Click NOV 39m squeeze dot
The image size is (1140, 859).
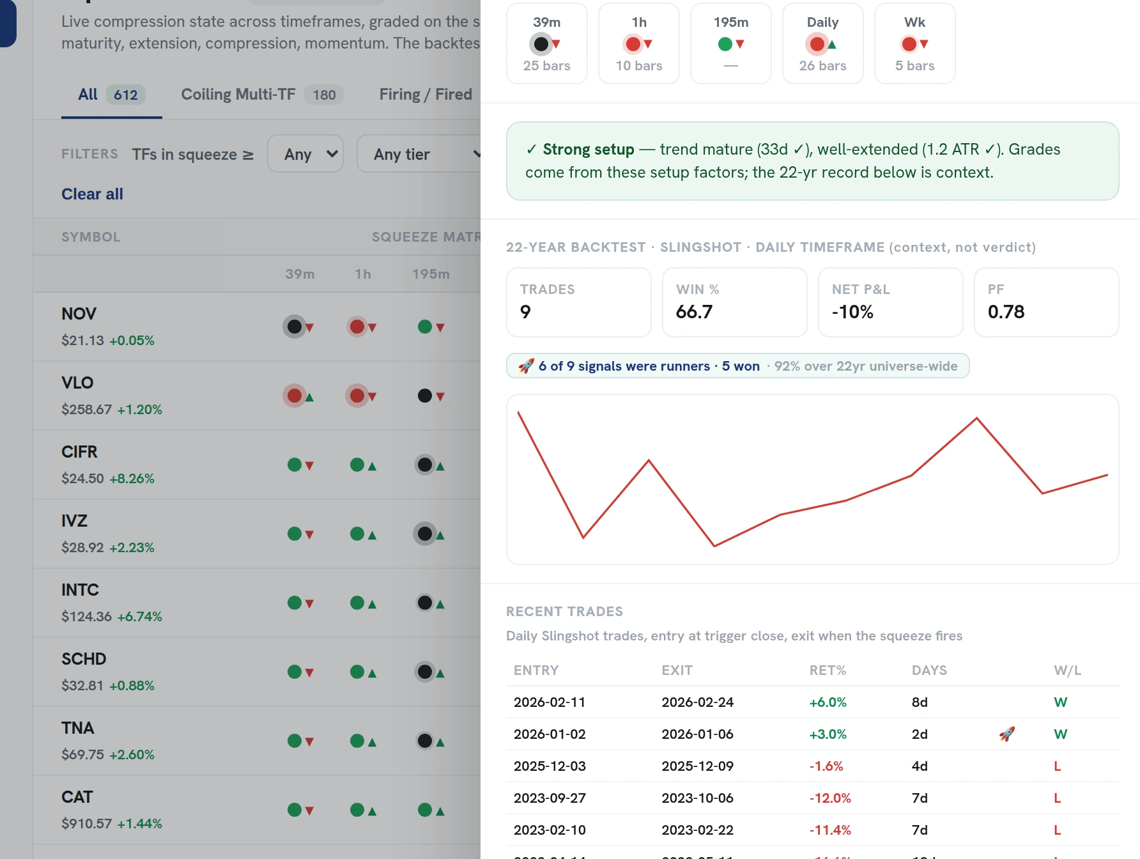295,327
